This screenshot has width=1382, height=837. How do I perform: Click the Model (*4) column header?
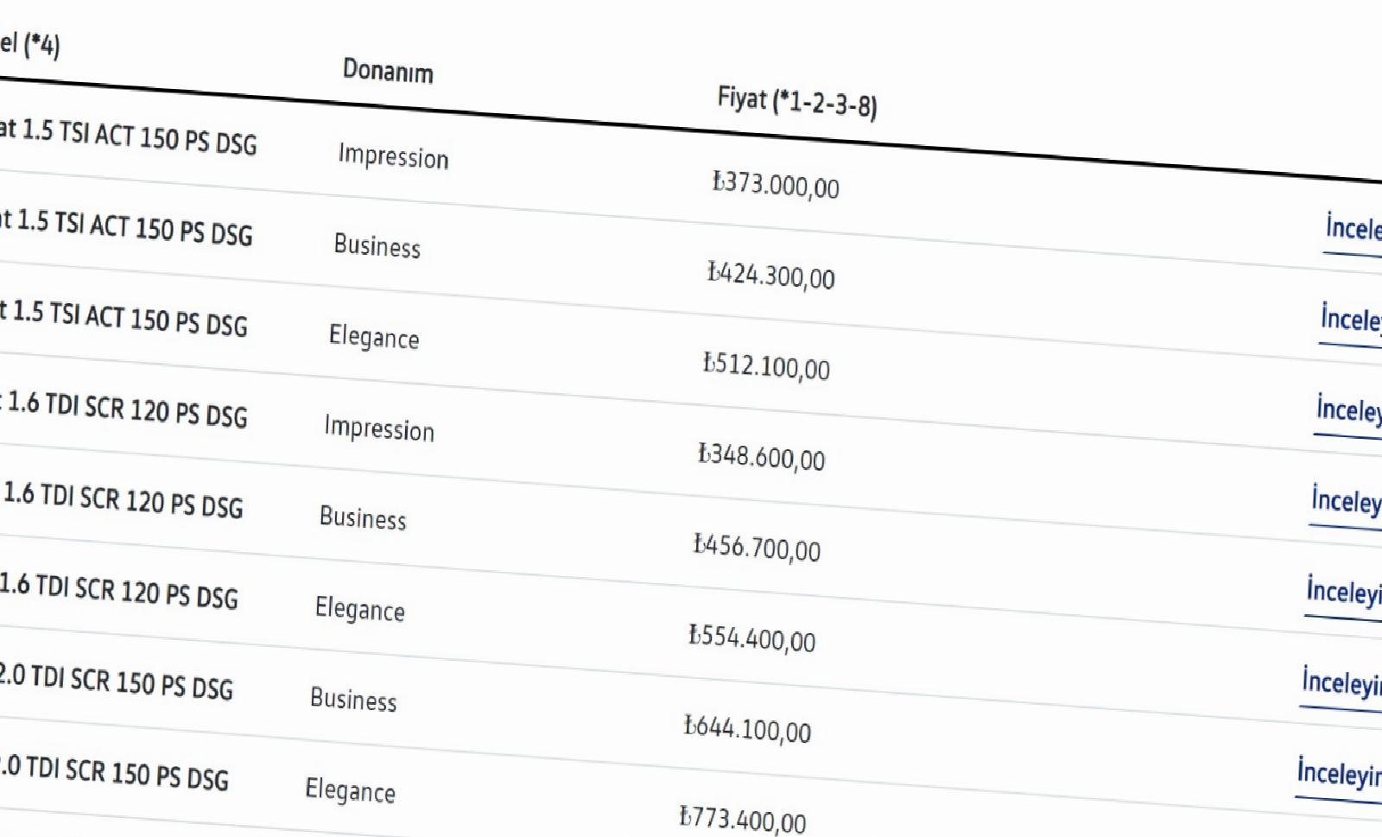(x=29, y=43)
